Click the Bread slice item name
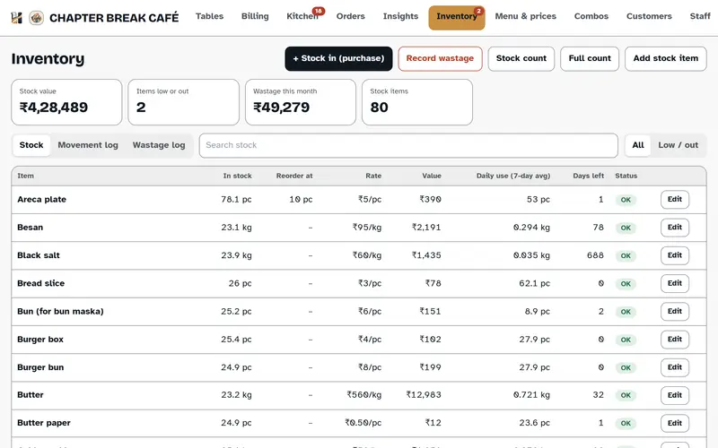 40,283
